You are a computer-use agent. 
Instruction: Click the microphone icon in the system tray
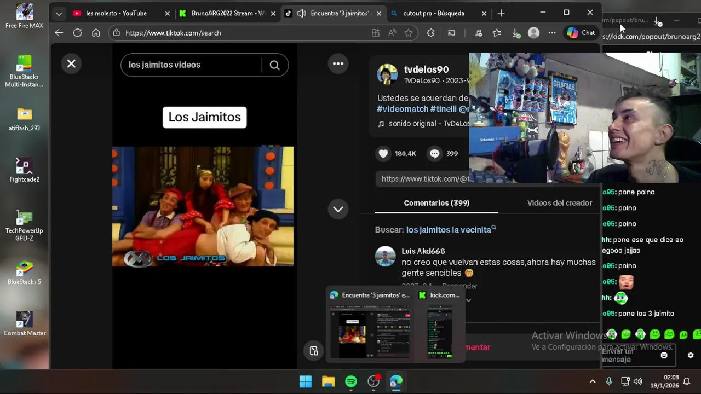point(609,381)
